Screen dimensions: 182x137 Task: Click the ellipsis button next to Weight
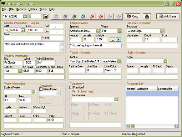tap(112, 40)
